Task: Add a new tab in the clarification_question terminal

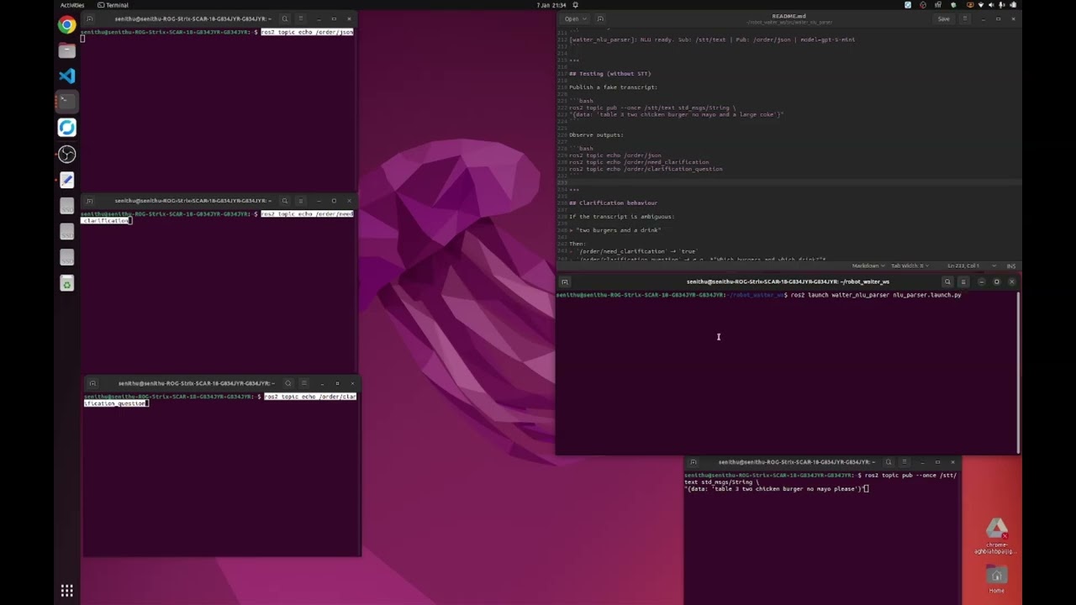Action: tap(92, 383)
